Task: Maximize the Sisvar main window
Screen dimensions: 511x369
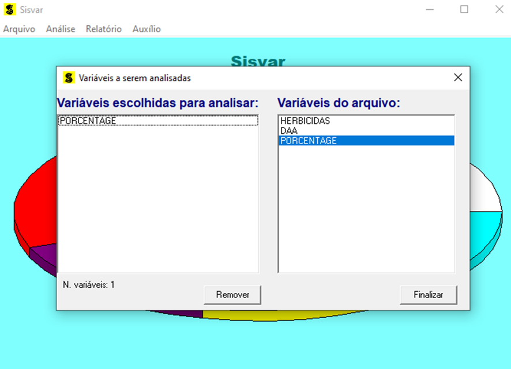Action: 464,10
